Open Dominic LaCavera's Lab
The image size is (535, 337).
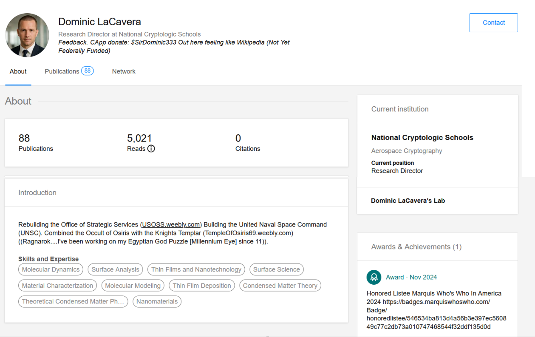408,201
